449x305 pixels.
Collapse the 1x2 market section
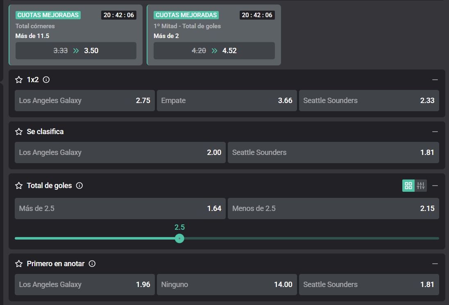[435, 80]
